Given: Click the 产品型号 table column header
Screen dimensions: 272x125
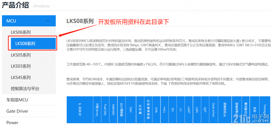Looking at the screenshot, I should (80, 110).
